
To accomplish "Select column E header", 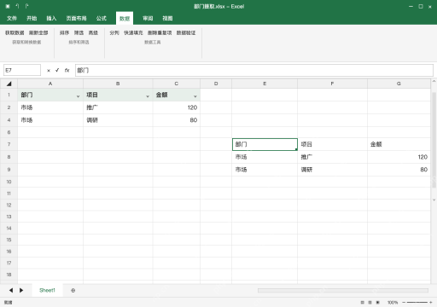I will pyautogui.click(x=265, y=84).
